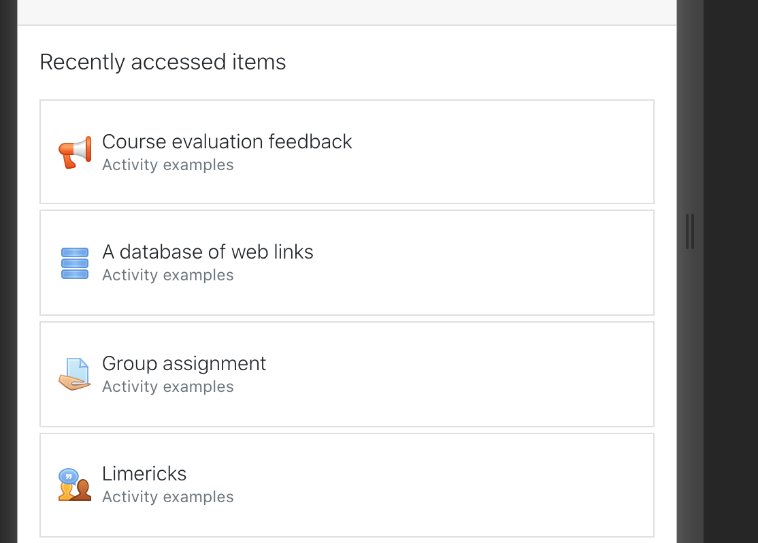Open the Course evaluation feedback link
This screenshot has width=758, height=543.
coord(227,142)
